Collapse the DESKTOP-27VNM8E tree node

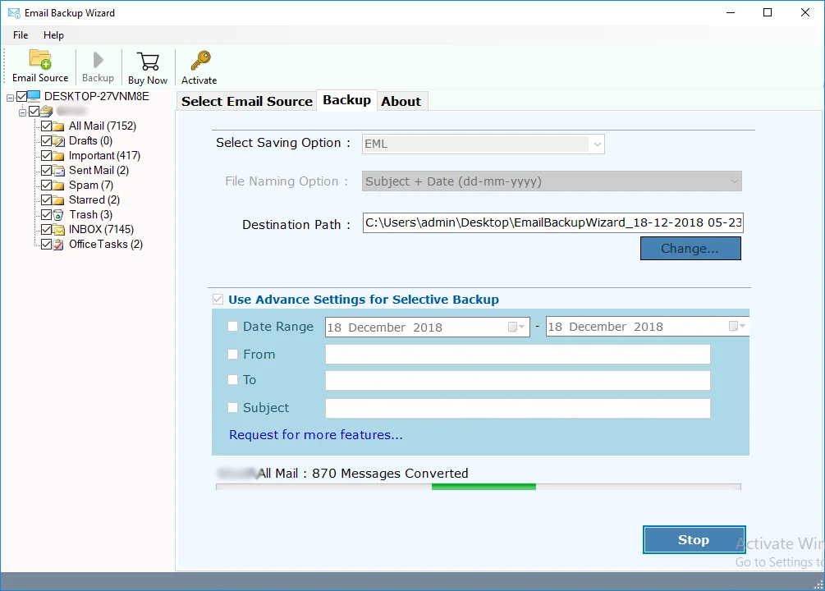click(10, 97)
